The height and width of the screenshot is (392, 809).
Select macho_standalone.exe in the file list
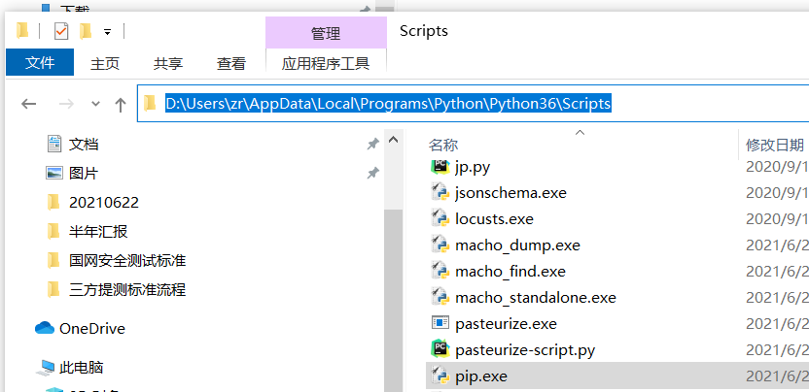coord(536,298)
